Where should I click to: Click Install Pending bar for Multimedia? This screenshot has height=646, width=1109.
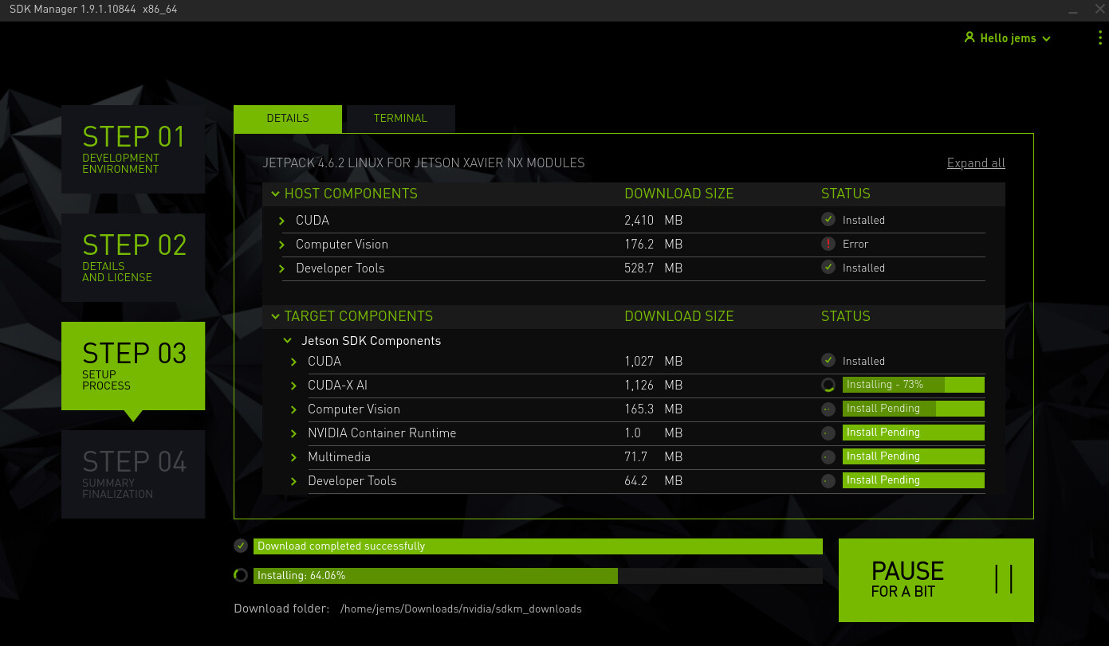(914, 456)
